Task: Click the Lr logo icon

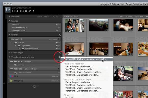Action: [x=8, y=10]
